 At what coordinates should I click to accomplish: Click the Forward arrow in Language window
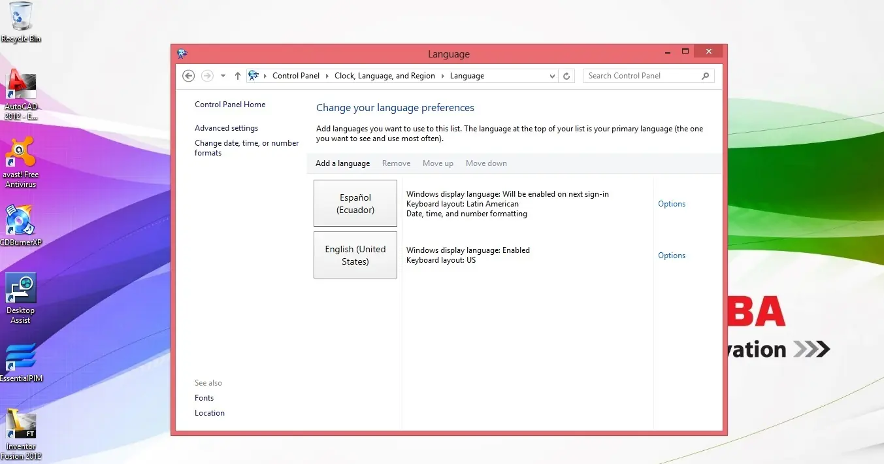tap(207, 76)
